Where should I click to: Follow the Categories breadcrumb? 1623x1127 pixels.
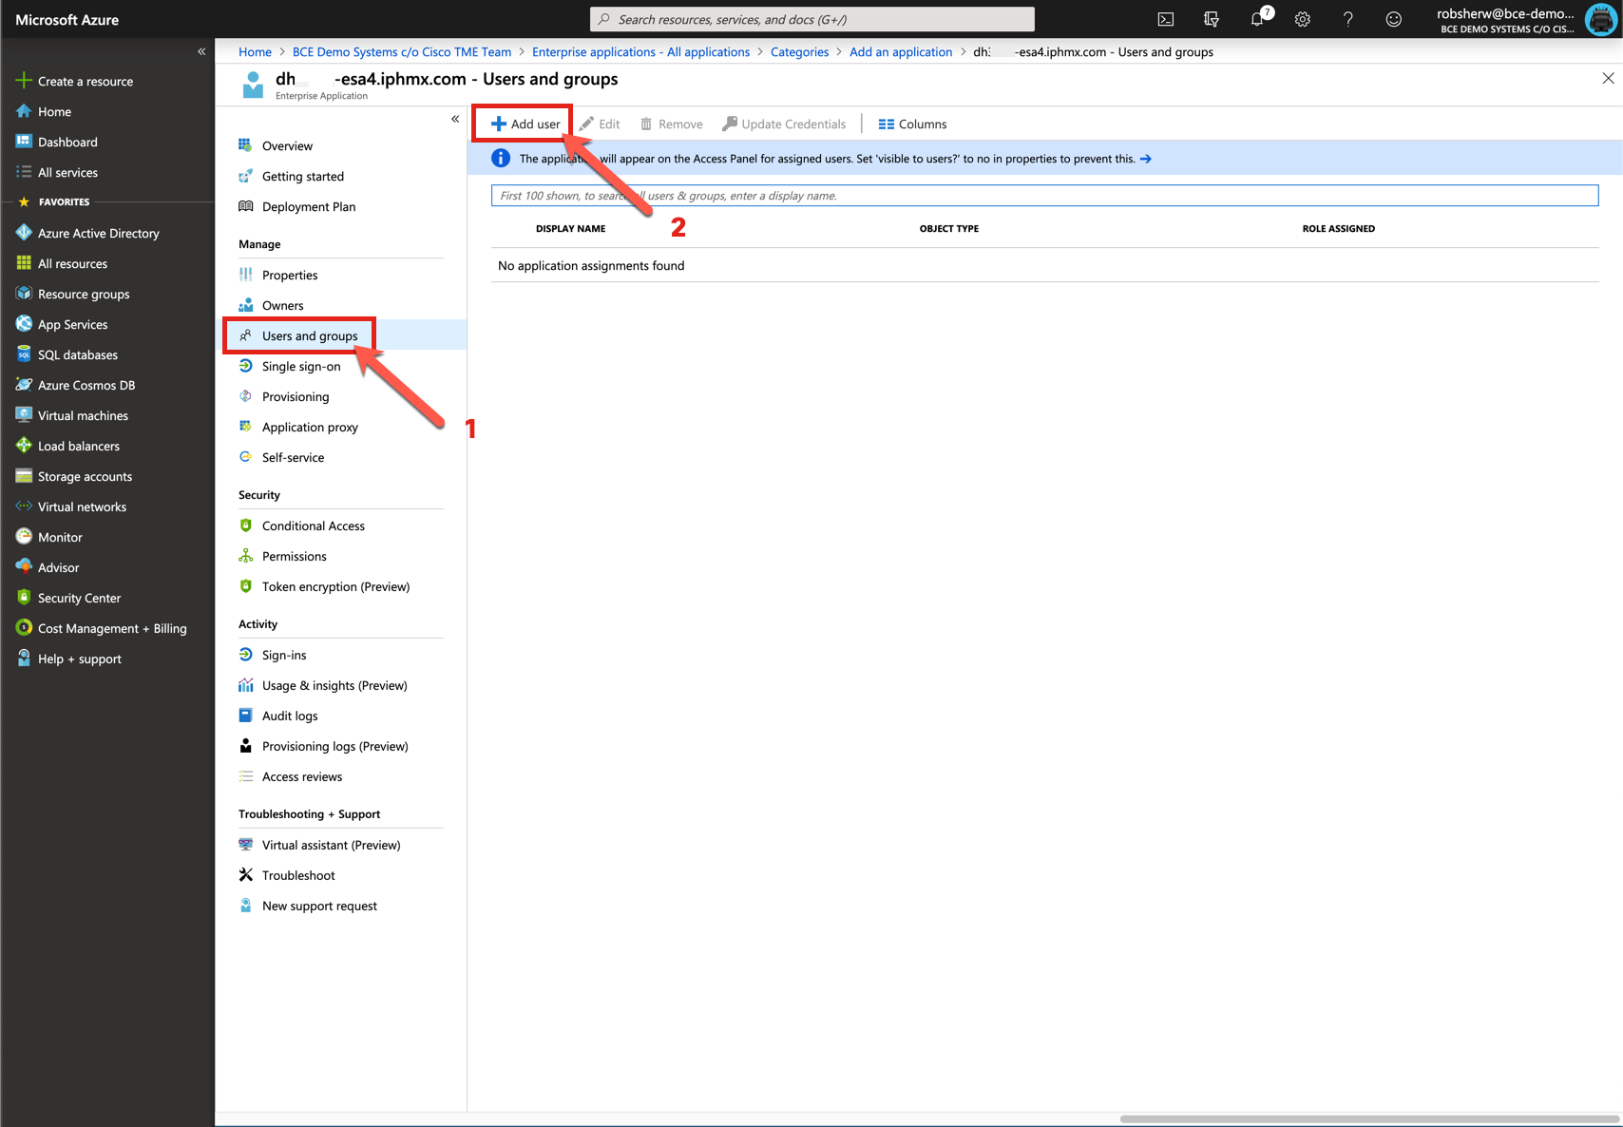coord(799,52)
